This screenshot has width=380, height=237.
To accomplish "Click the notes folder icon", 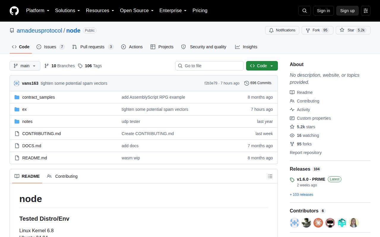I will 17,121.
